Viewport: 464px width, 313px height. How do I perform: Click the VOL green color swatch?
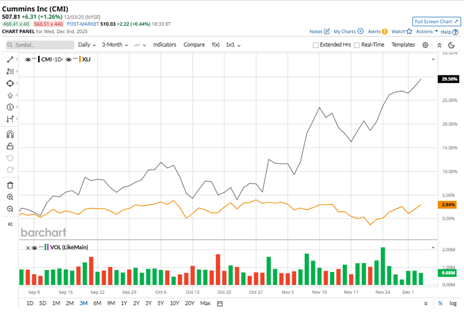click(x=45, y=247)
